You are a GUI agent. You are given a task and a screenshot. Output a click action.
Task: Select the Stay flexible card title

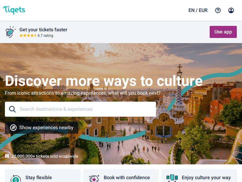point(39,177)
